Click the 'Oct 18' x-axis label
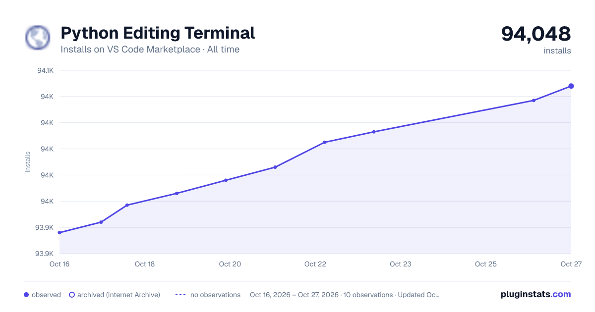This screenshot has width=595, height=312. coord(145,264)
